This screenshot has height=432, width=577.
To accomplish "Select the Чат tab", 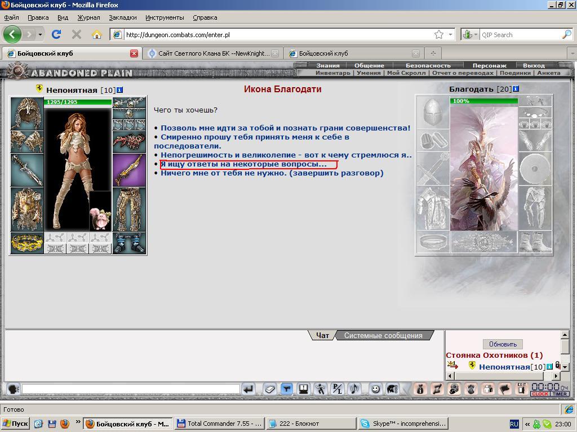I will click(322, 335).
